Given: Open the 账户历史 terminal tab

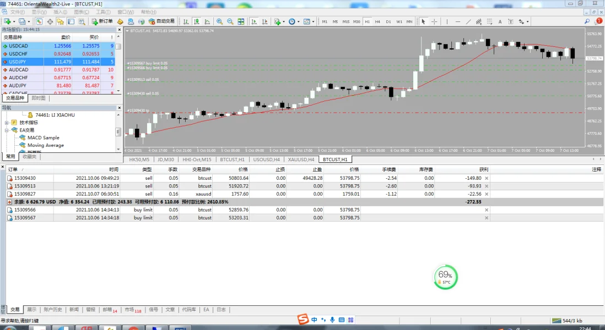Looking at the screenshot, I should [52, 310].
